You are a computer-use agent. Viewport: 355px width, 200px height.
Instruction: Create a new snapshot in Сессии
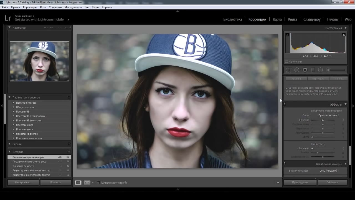coord(69,144)
